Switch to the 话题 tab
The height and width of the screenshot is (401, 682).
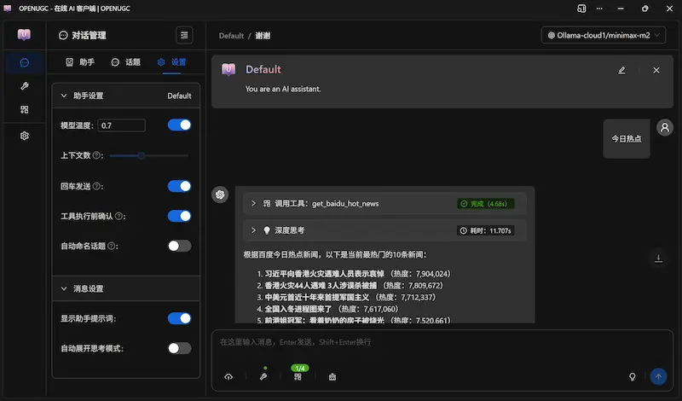tap(126, 62)
